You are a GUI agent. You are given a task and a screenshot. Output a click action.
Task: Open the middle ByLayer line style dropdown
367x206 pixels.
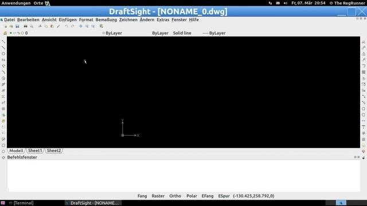[160, 33]
